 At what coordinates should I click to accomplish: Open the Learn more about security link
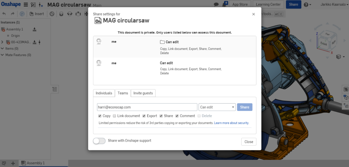point(231,123)
